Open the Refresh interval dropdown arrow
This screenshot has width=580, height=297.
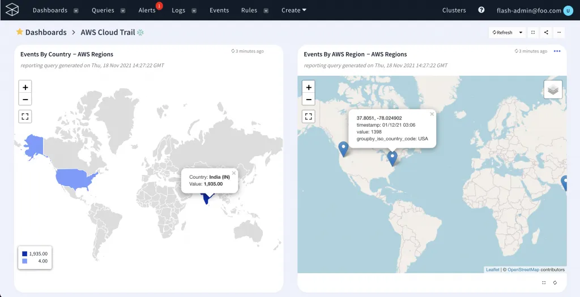521,33
